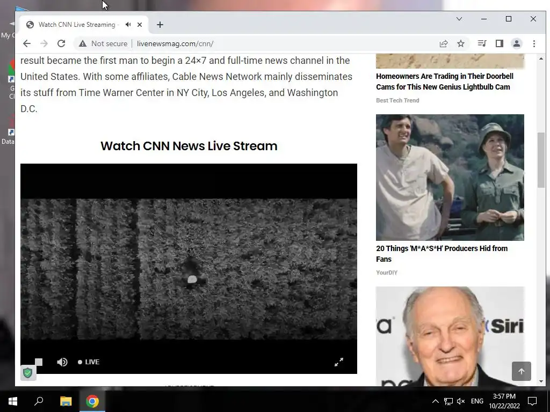Screen dimensions: 550x412
Task: Switch the ENG input language
Action: click(477, 401)
